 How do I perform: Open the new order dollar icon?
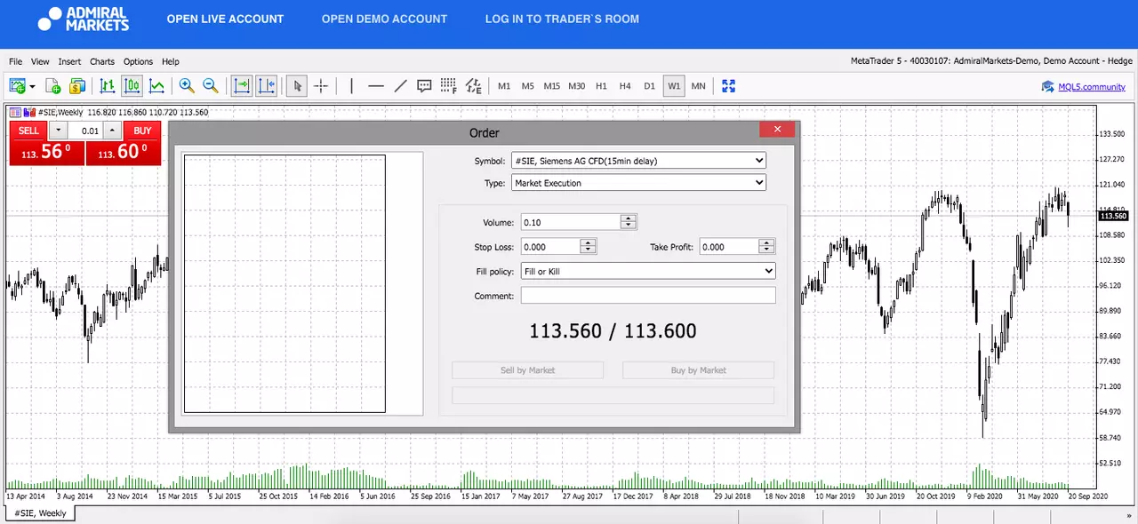click(x=76, y=86)
